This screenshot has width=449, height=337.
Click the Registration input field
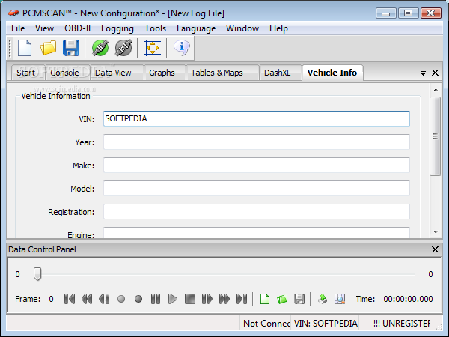[256, 211]
